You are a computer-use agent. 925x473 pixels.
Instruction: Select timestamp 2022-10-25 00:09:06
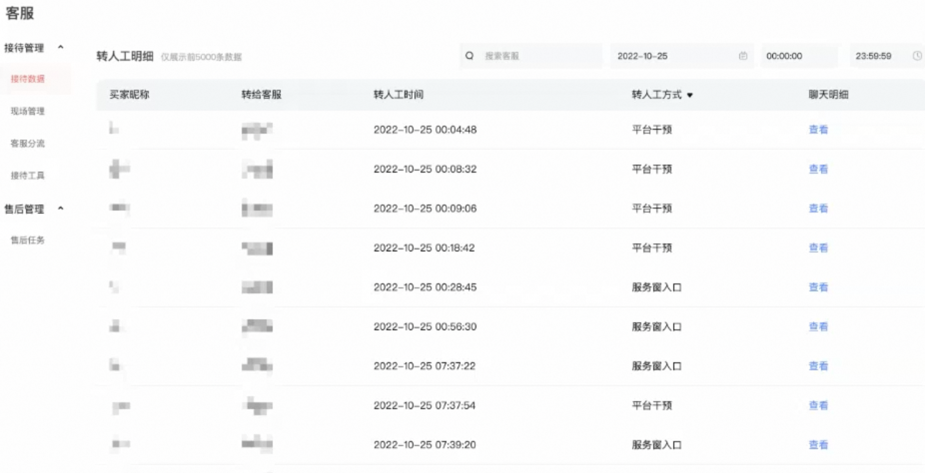click(x=425, y=209)
